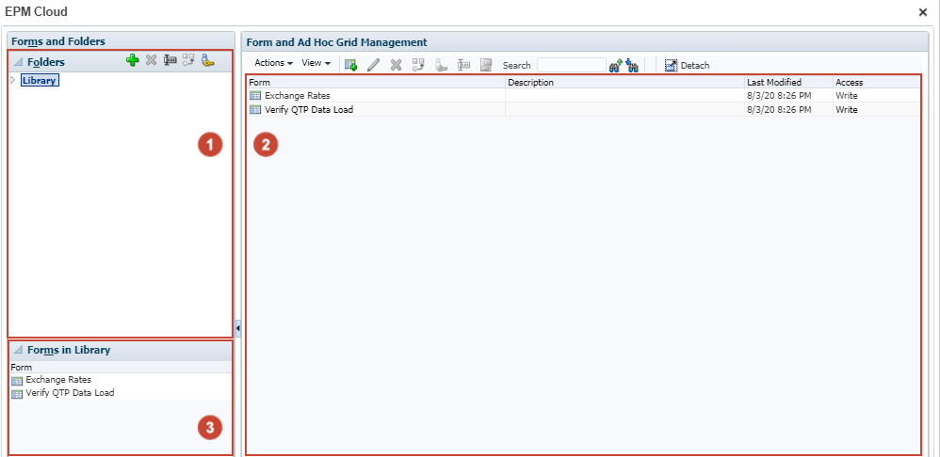The height and width of the screenshot is (457, 940).
Task: Click the Show Usage icon before Search
Action: point(486,65)
